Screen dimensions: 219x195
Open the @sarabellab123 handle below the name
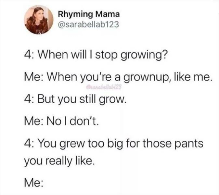tap(88, 24)
